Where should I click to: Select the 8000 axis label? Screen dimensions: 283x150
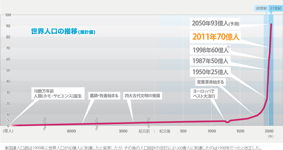coord(71,131)
